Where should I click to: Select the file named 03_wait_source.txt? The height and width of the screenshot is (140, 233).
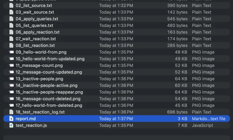tap(35, 12)
